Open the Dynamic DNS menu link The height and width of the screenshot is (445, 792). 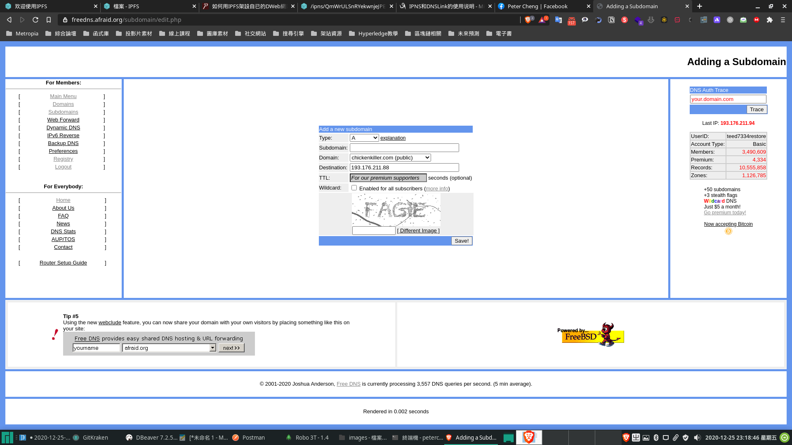[63, 128]
